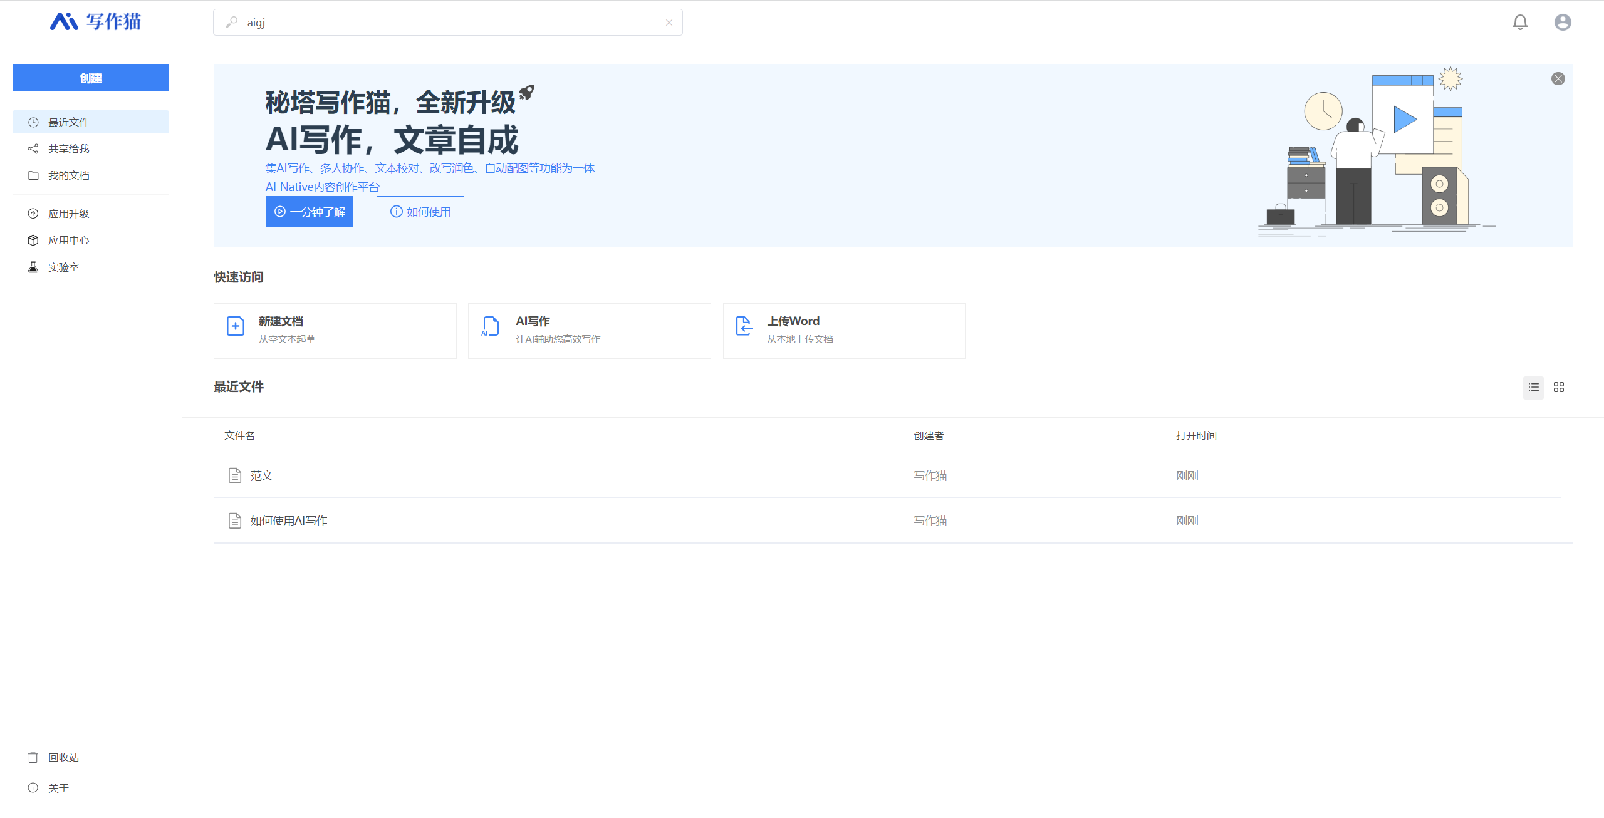Open 应用中心 in the sidebar

(68, 241)
